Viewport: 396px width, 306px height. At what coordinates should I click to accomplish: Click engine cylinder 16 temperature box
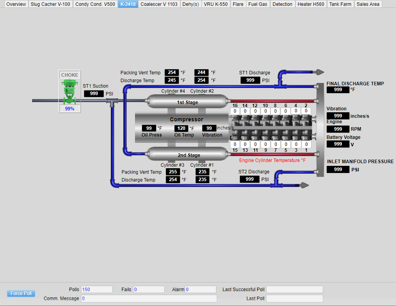point(235,111)
